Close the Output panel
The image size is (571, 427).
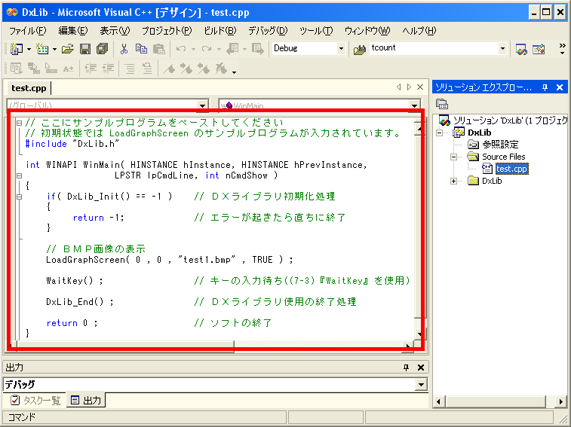(x=421, y=368)
